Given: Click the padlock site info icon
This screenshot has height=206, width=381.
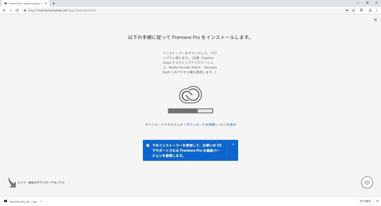Looking at the screenshot, I should [25, 10].
